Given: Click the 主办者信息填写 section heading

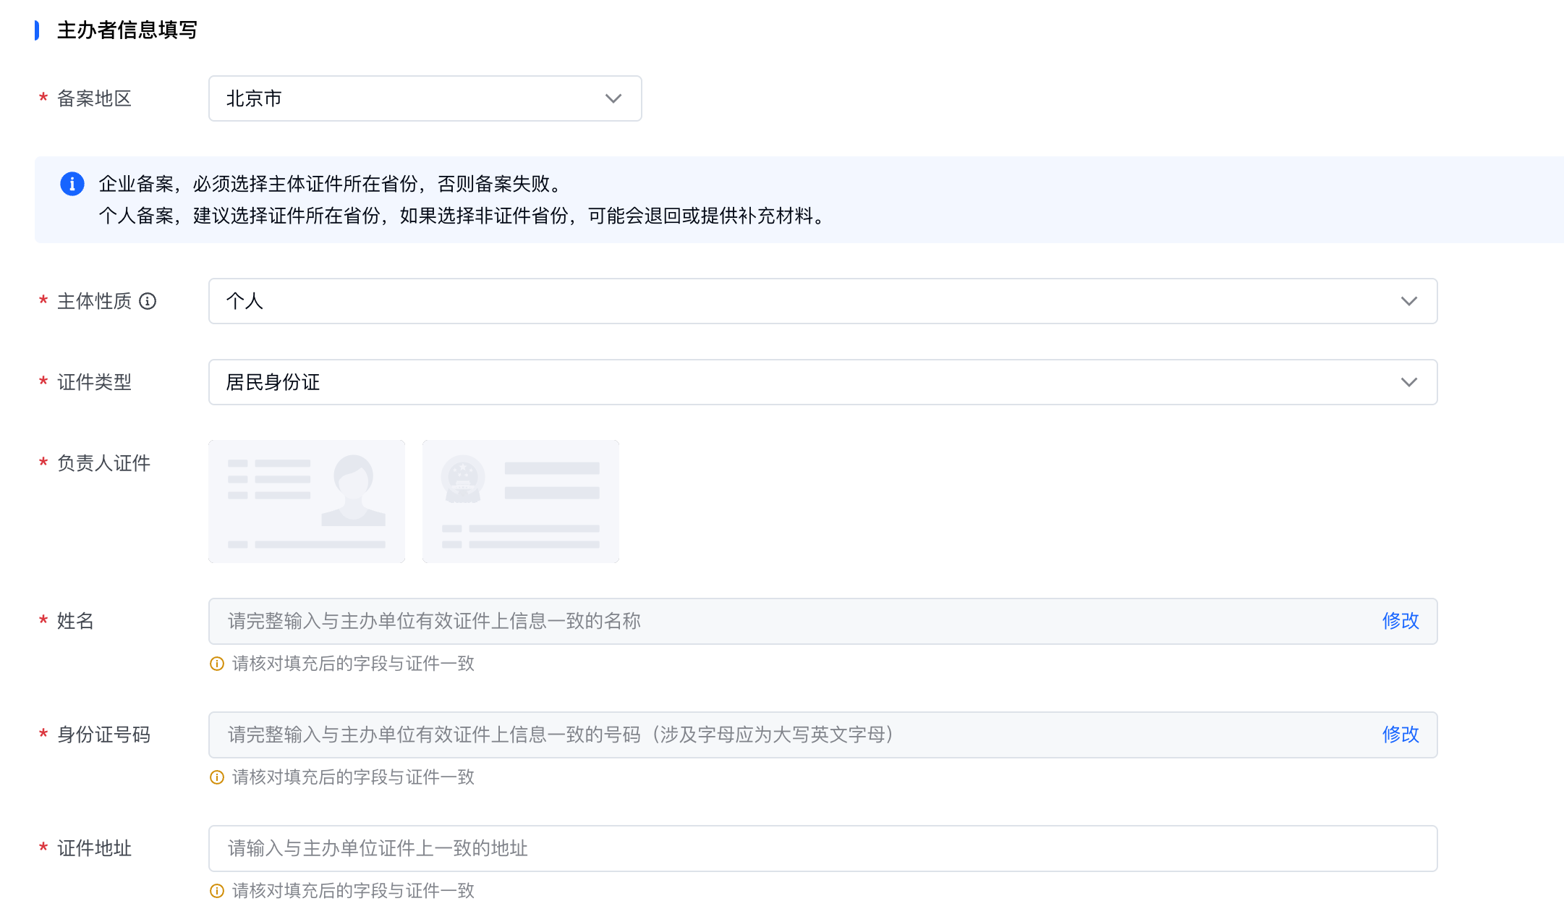Looking at the screenshot, I should (x=127, y=30).
